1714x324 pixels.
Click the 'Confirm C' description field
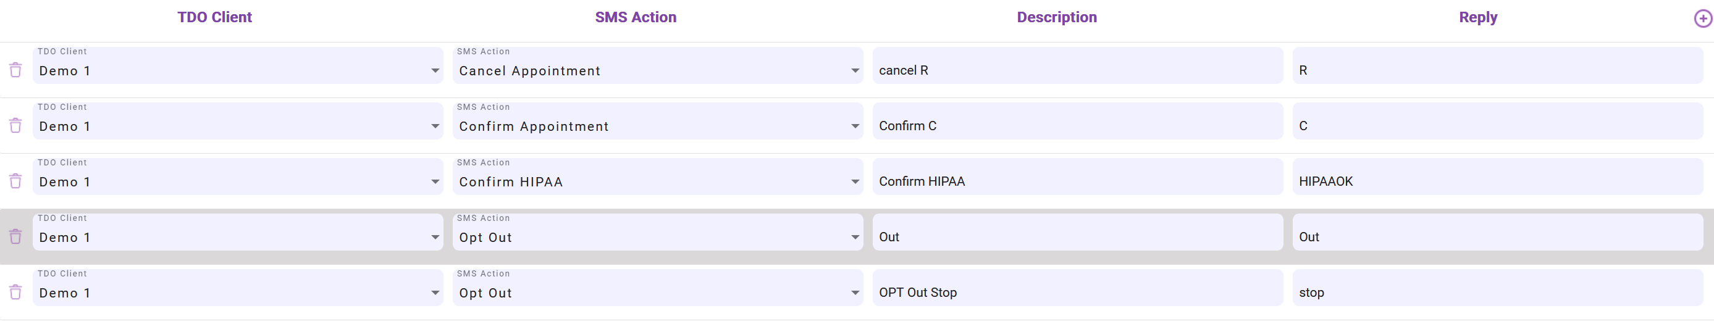tap(1077, 126)
